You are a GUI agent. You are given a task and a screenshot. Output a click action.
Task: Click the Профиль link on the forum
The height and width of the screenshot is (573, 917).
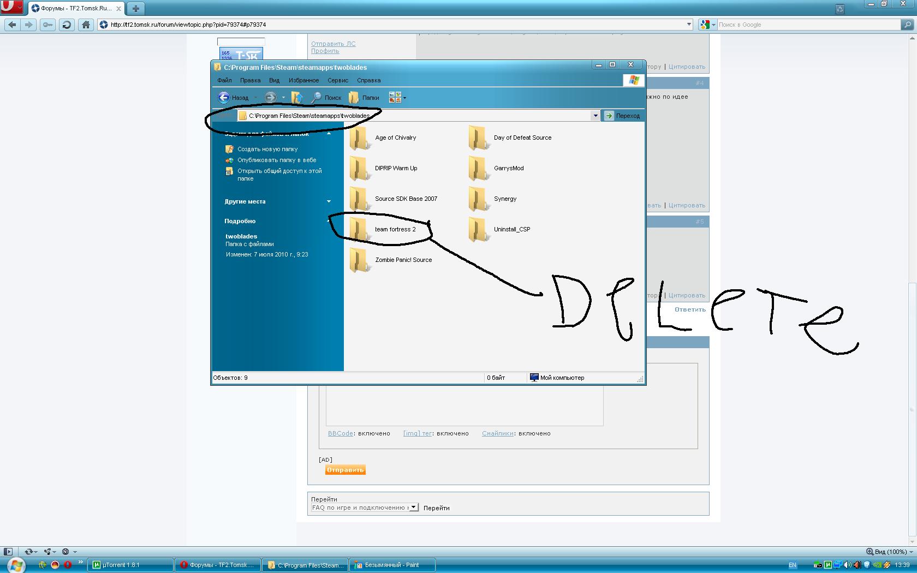point(325,51)
